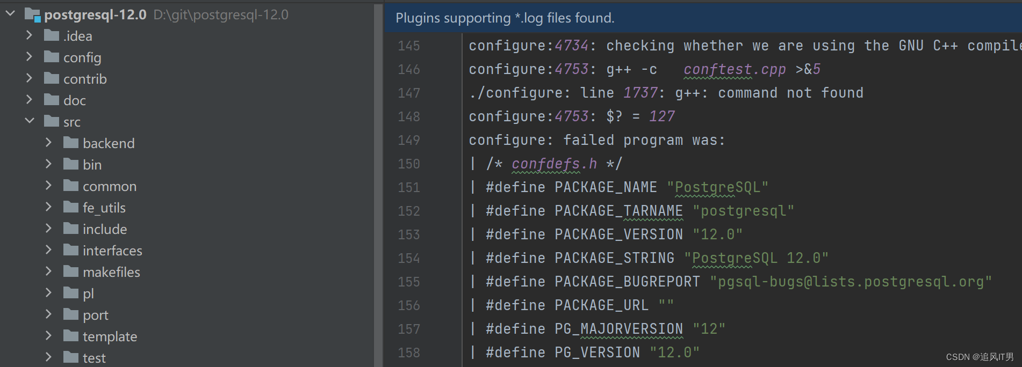The width and height of the screenshot is (1022, 367).
Task: Expand the .idea folder chevron
Action: (30, 35)
